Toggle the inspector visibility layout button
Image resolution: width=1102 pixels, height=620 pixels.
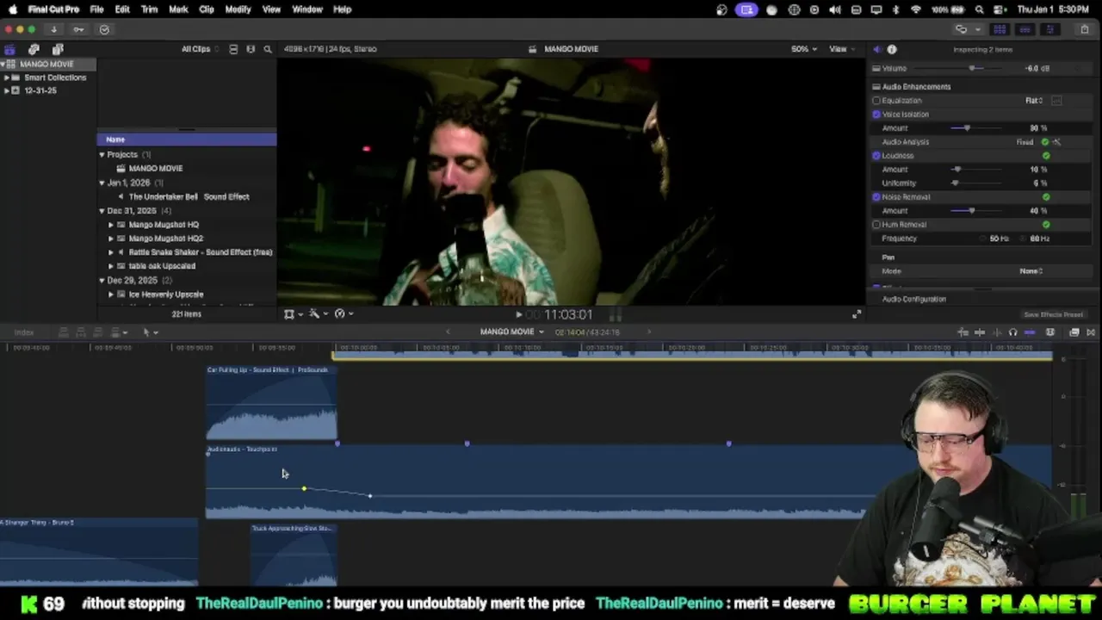(1049, 29)
